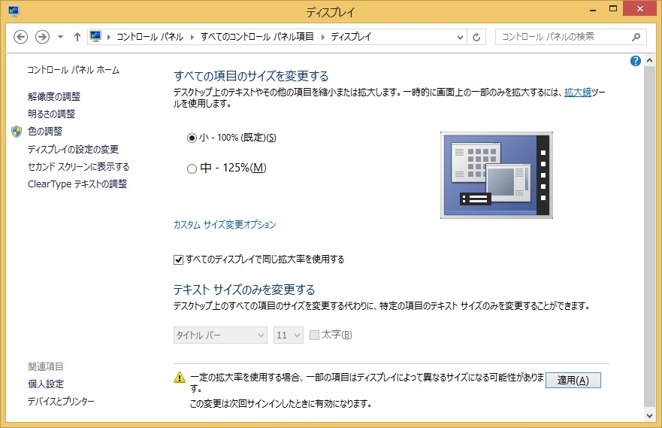
Task: Click the display icon in the title bar
Action: click(14, 11)
